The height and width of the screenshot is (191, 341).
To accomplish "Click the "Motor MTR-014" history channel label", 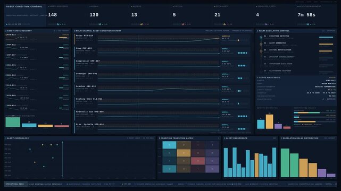I will click(x=85, y=36).
